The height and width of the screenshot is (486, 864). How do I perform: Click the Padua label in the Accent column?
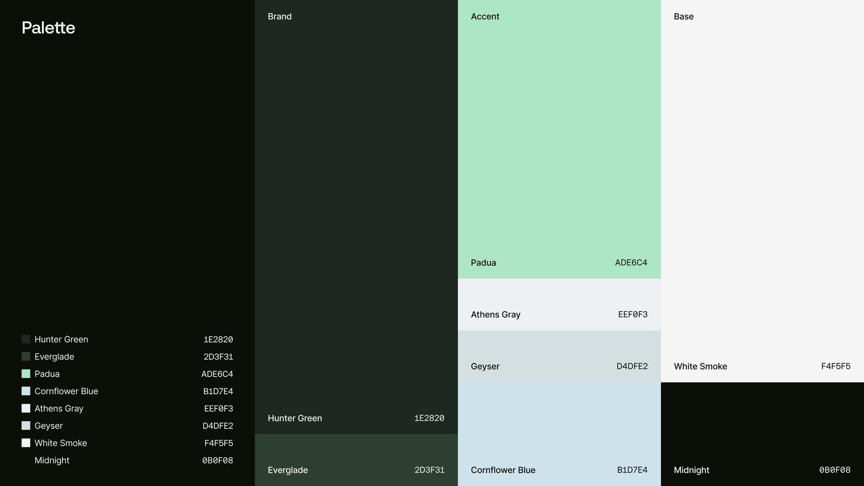click(483, 262)
